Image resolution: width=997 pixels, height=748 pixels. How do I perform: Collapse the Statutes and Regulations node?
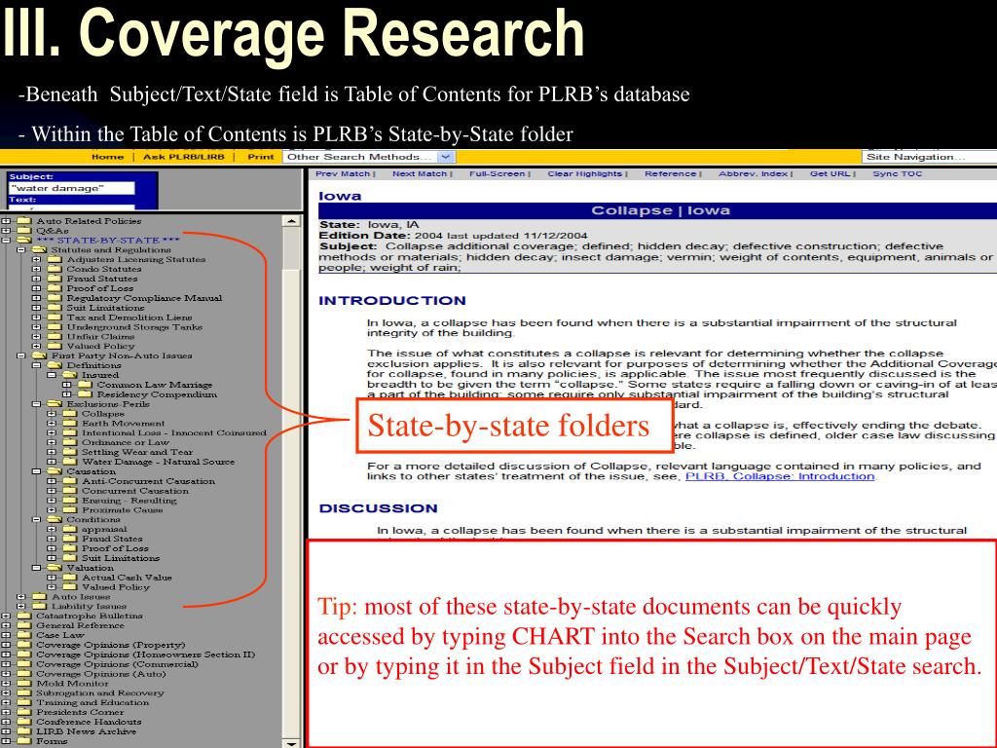tap(21, 250)
